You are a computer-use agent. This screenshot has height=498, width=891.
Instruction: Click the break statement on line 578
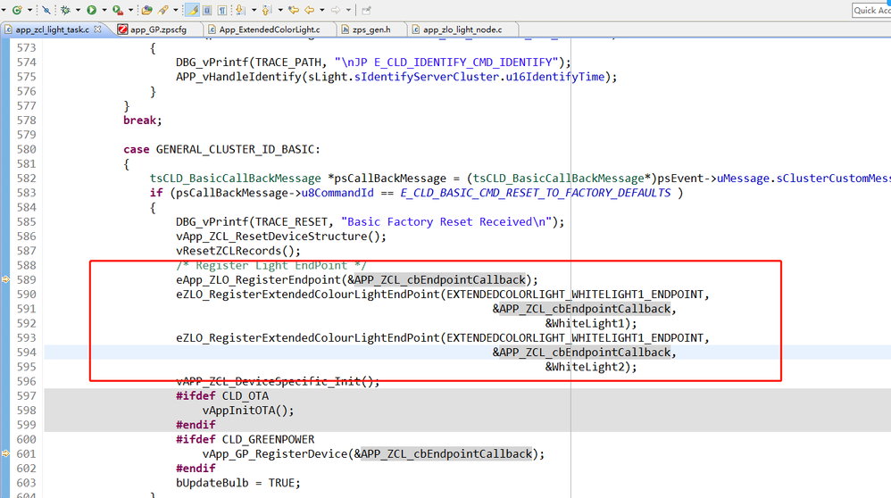(143, 120)
